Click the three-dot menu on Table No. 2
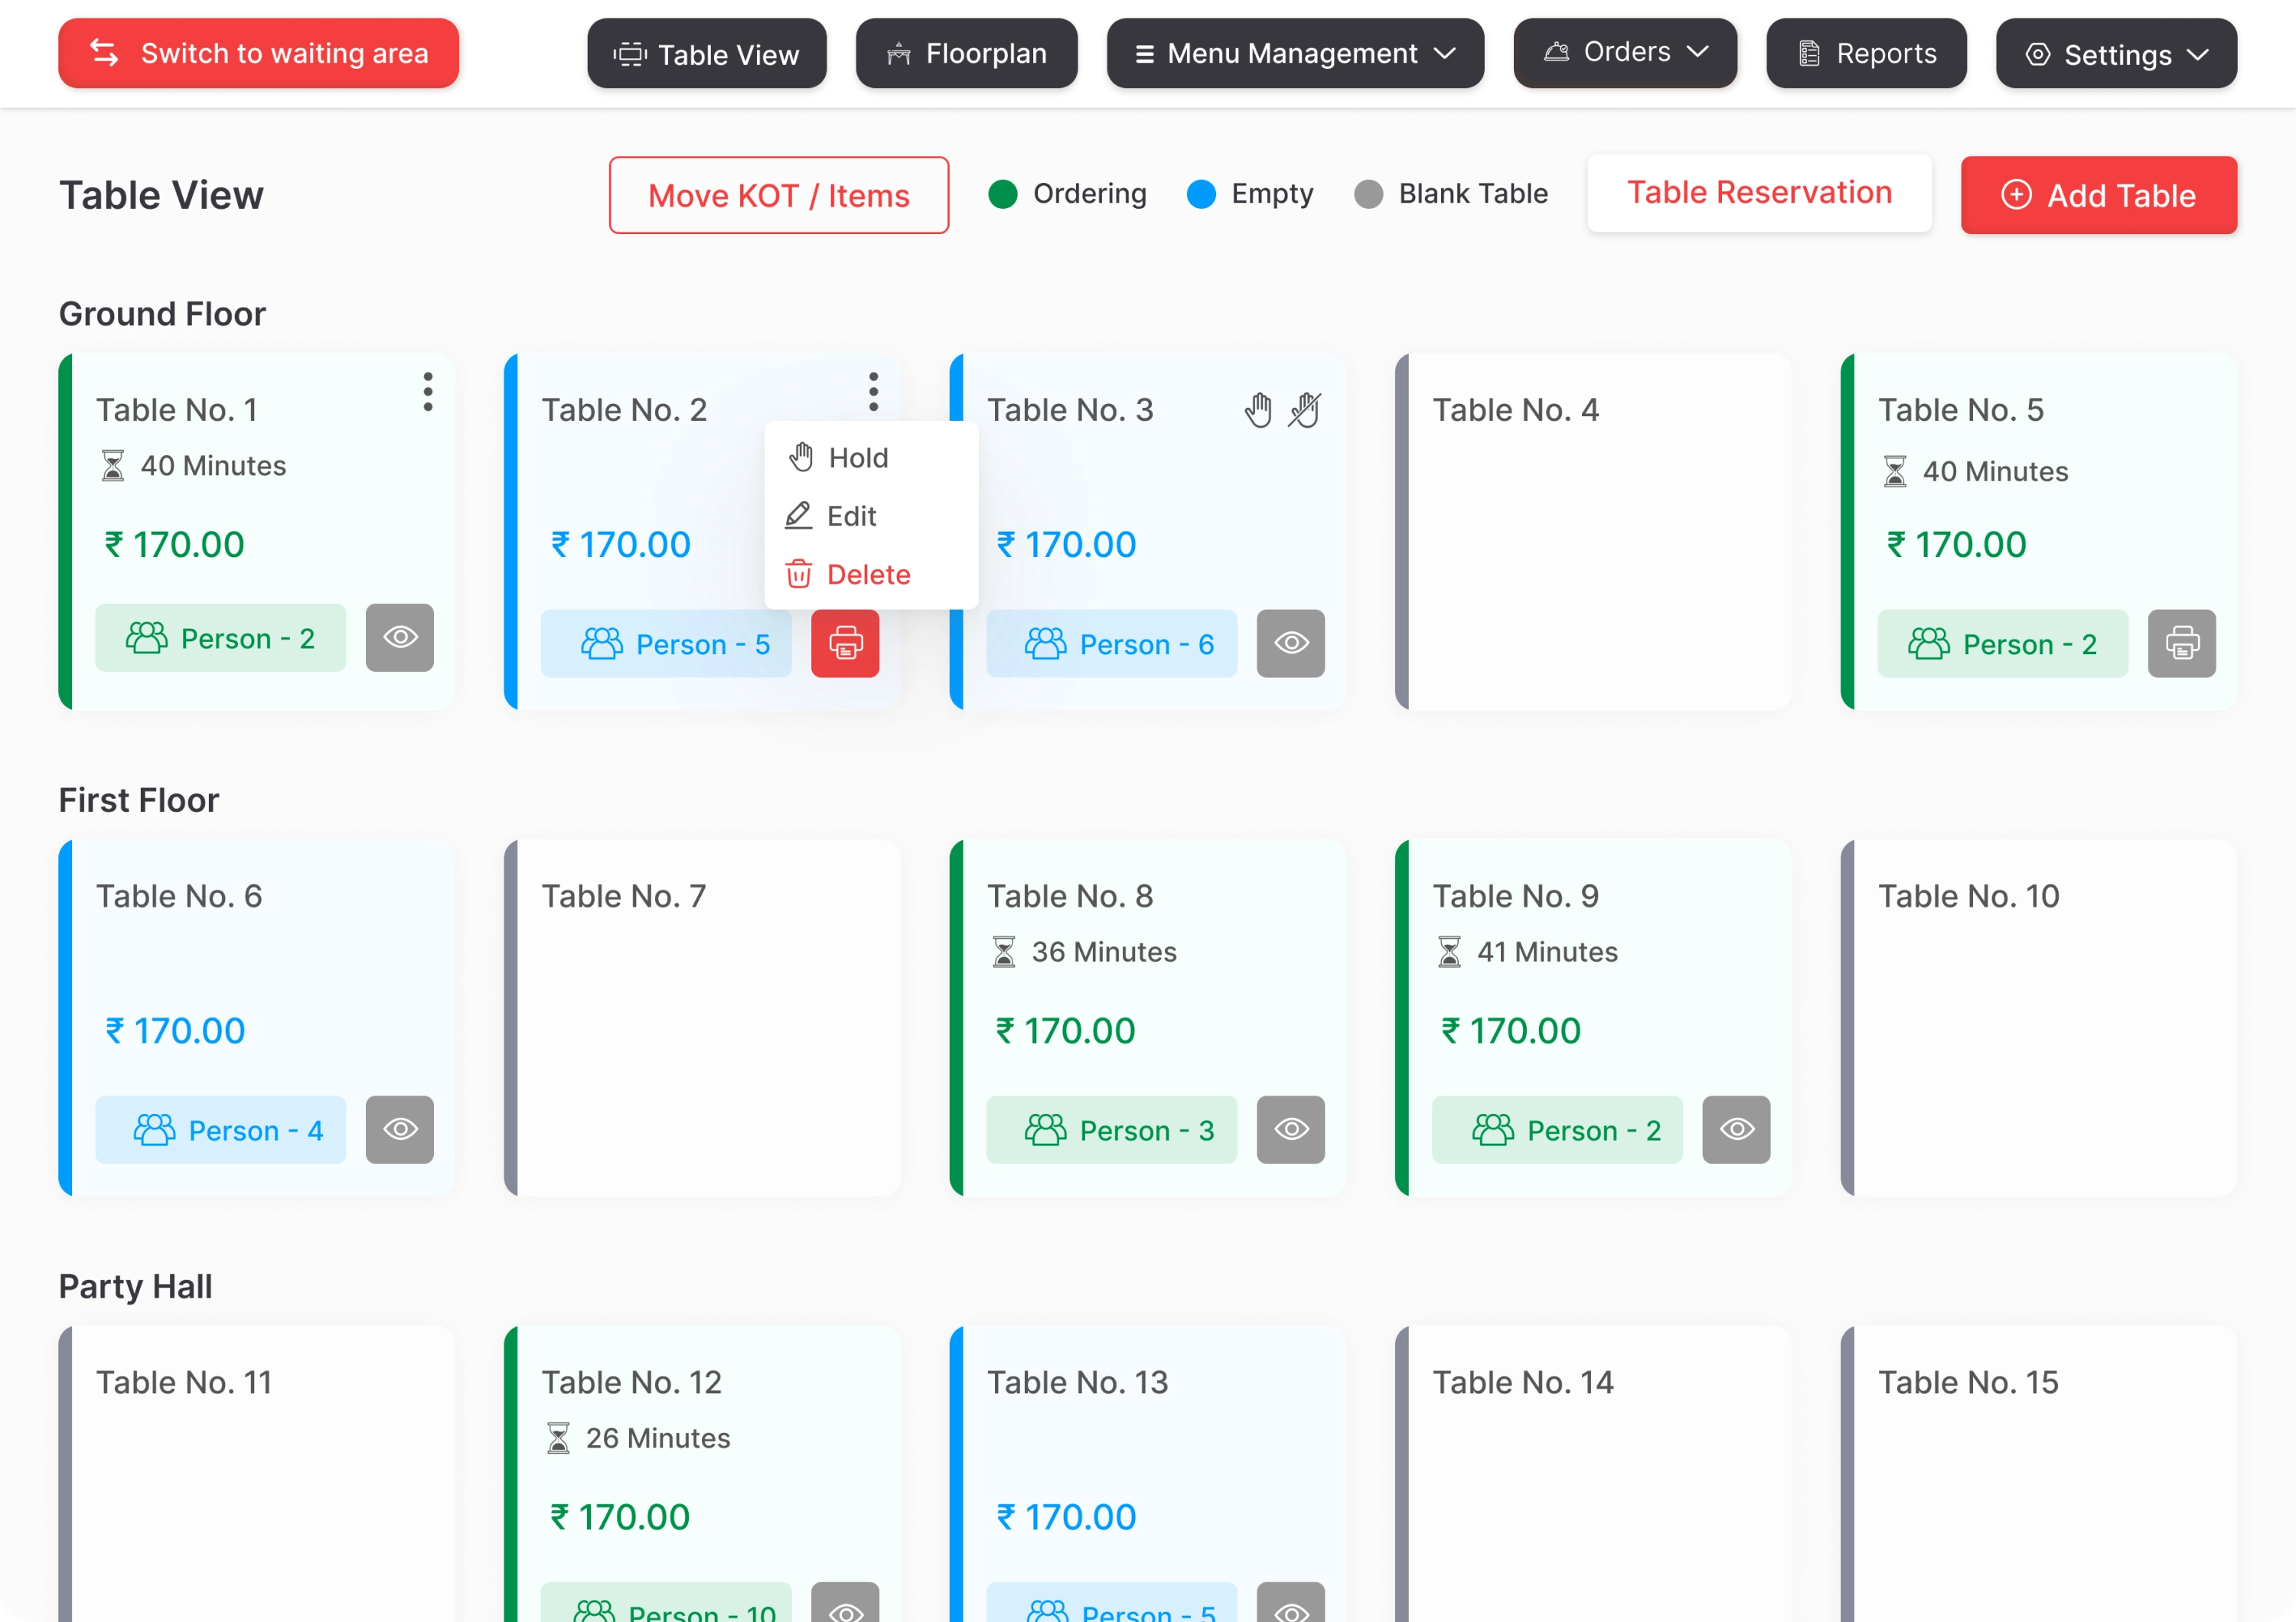2296x1622 pixels. pyautogui.click(x=873, y=392)
